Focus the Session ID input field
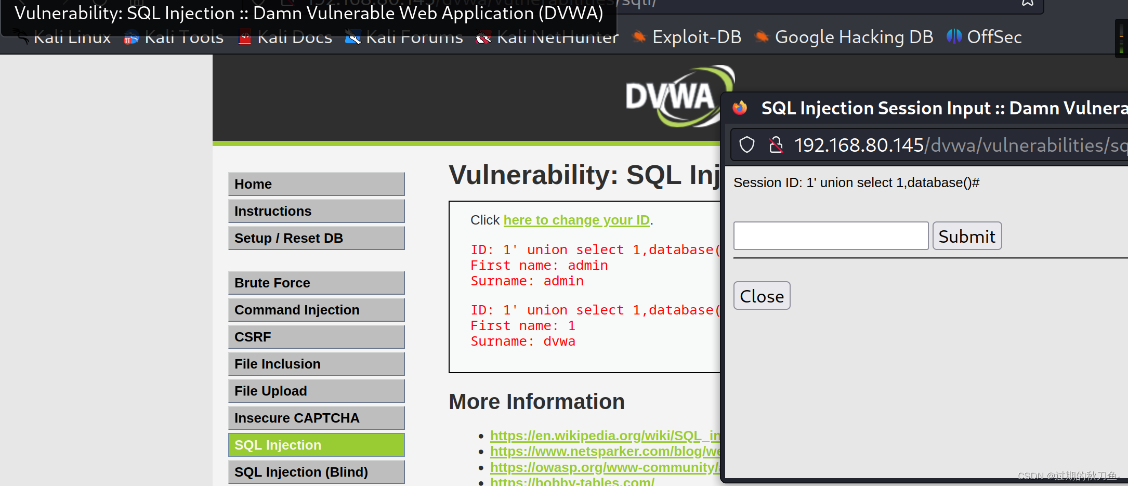Image resolution: width=1128 pixels, height=486 pixels. pos(831,236)
